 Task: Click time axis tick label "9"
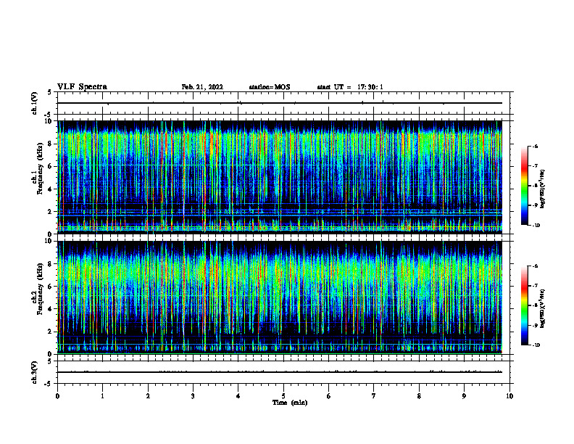464,396
